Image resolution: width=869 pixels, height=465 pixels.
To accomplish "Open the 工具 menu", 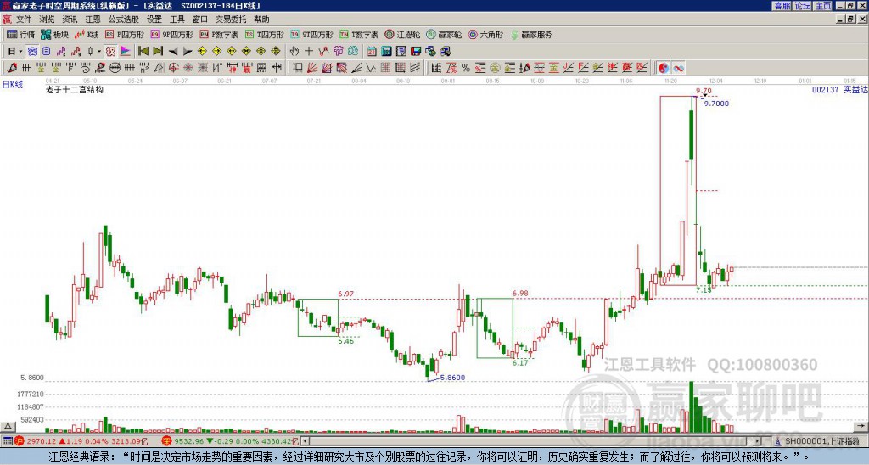I will click(177, 20).
